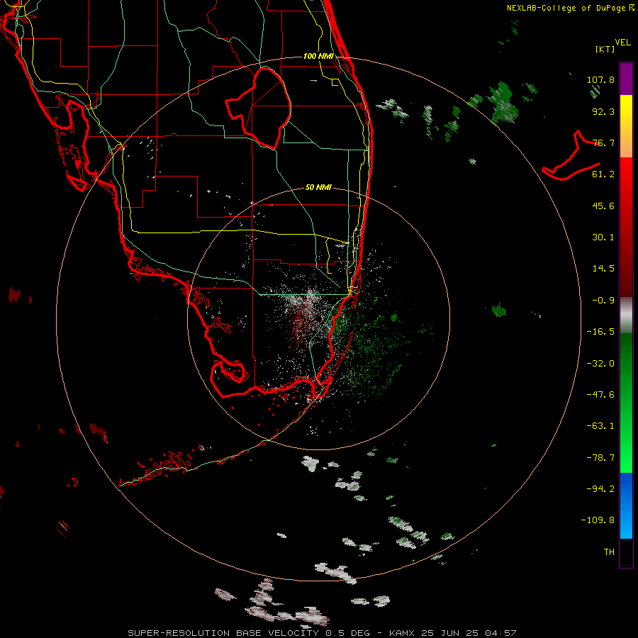This screenshot has height=638, width=638.
Task: Click the Grand Bahama island outline
Action: (x=571, y=157)
